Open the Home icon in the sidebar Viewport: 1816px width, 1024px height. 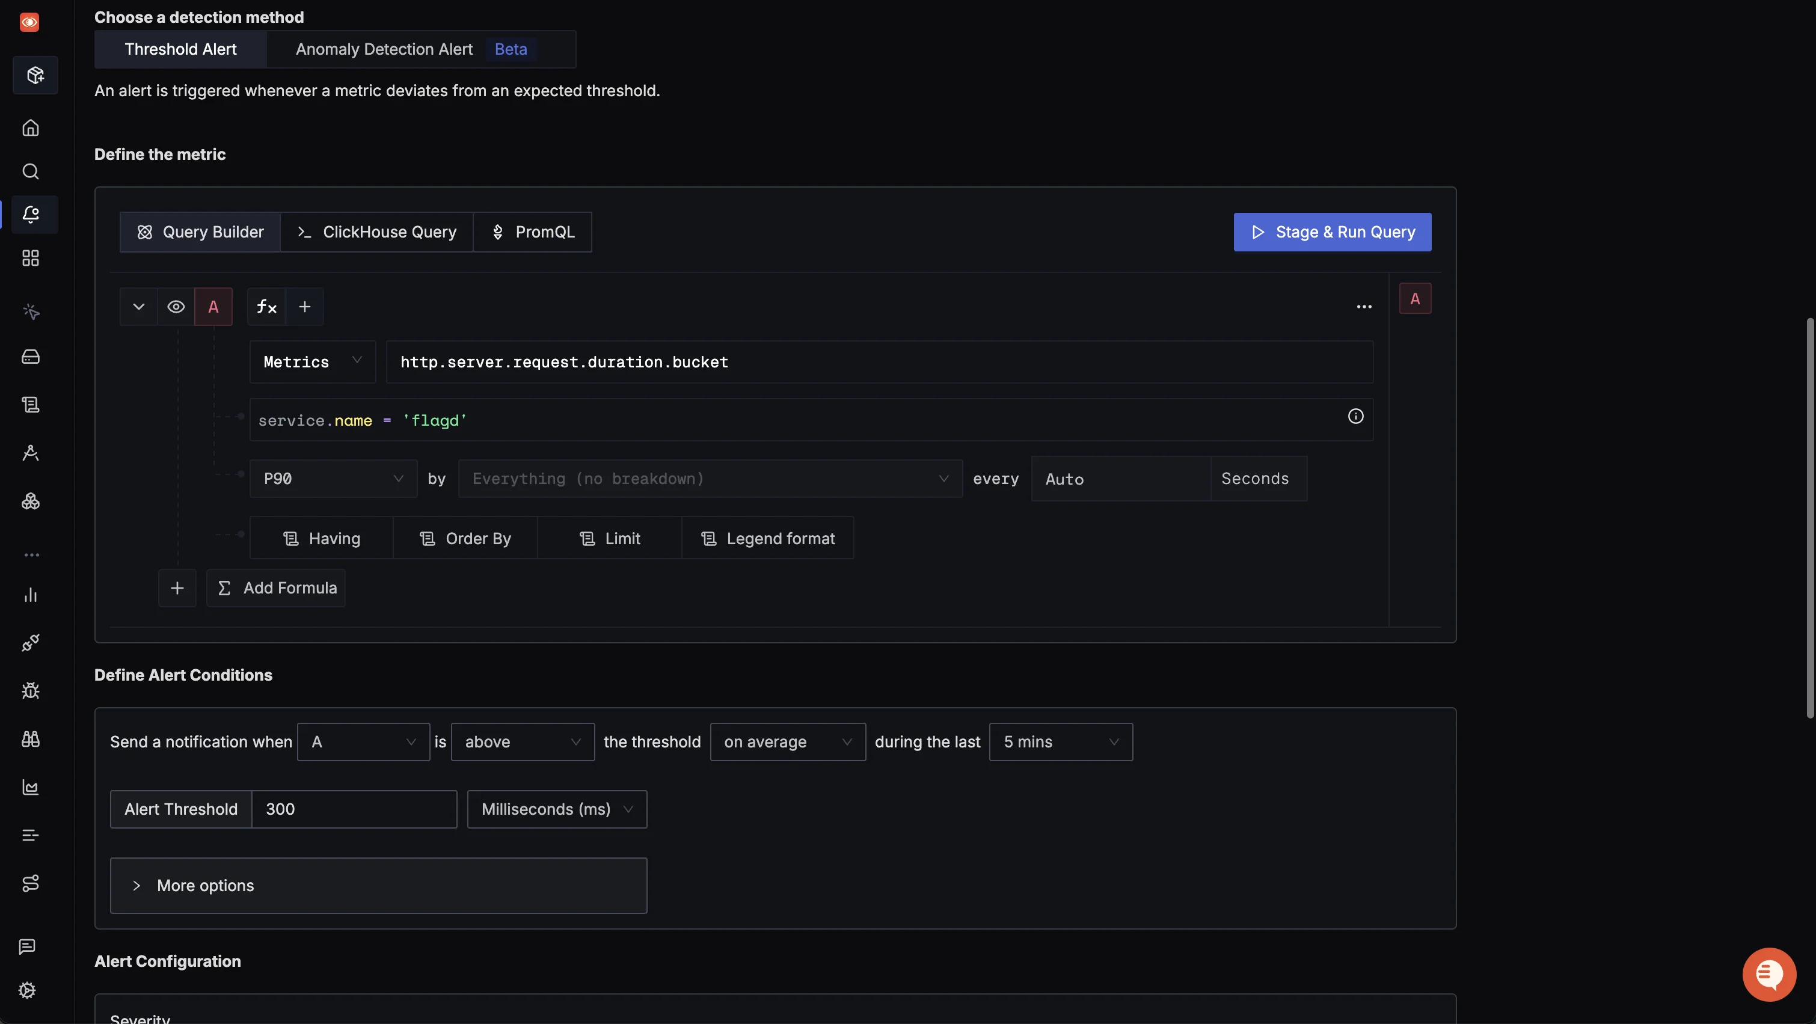31,127
